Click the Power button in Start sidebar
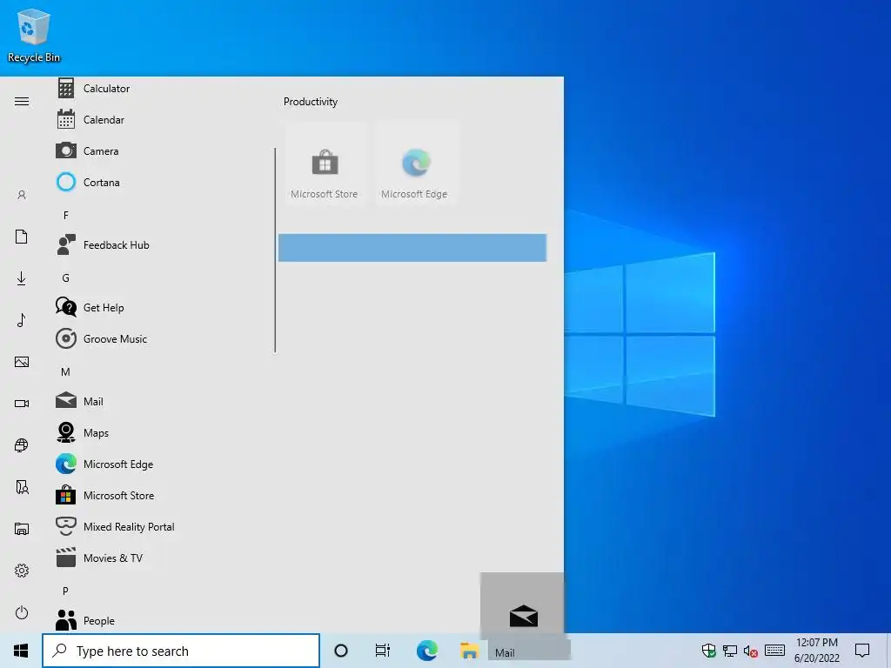Screen dimensions: 891x668 tap(22, 612)
